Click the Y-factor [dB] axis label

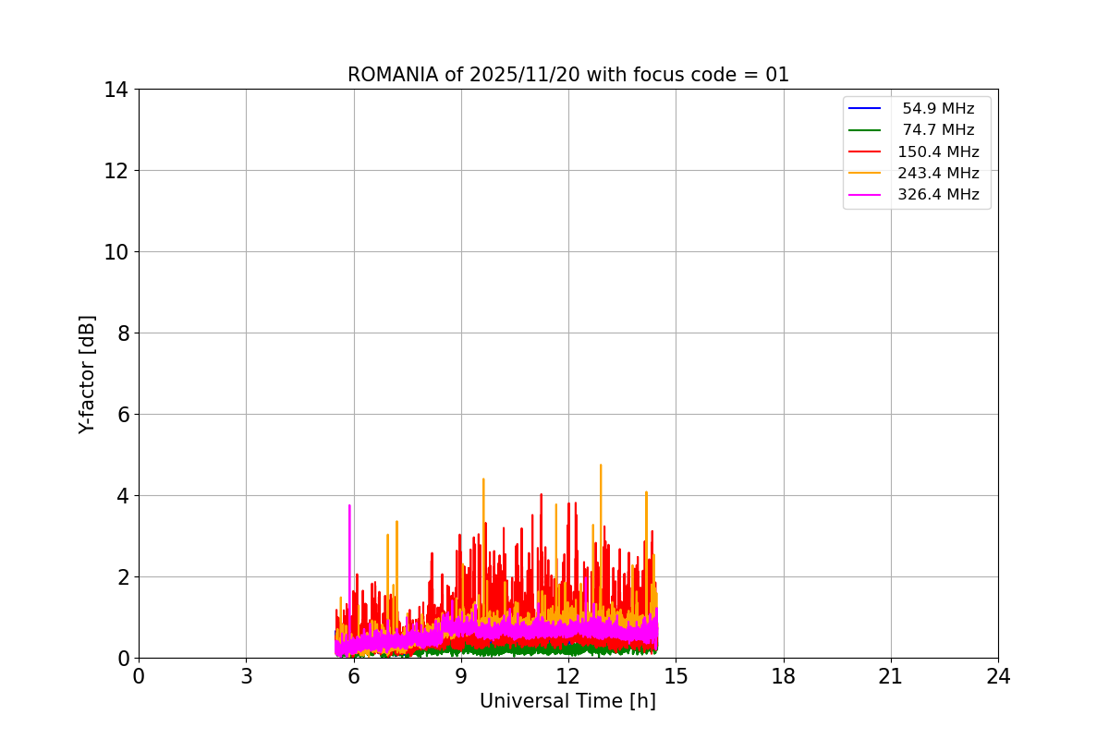[x=87, y=374]
